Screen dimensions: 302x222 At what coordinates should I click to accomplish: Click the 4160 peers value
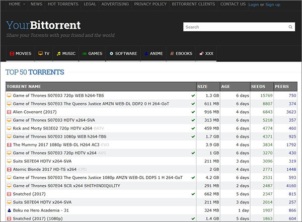pos(291,186)
